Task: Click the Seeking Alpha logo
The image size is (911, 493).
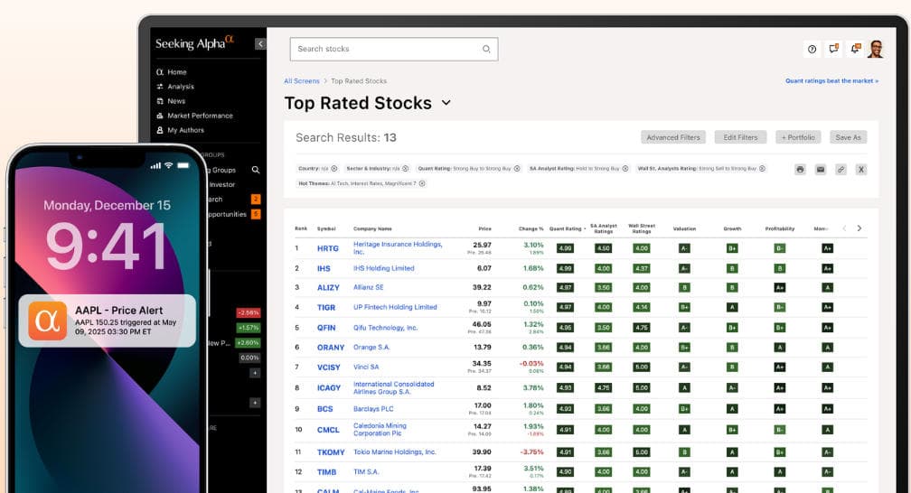Action: click(194, 43)
